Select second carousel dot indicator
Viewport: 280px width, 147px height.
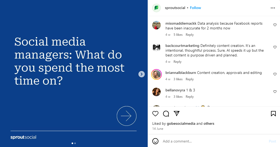coord(75,143)
